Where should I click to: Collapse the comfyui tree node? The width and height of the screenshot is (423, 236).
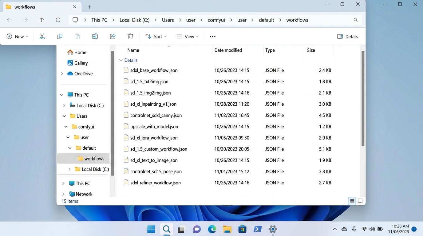66,127
